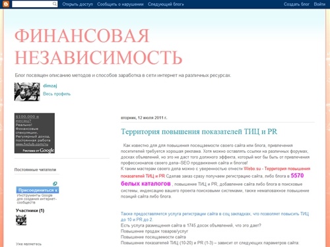Click the line "Повышение посещаемости сайта"
330x247 pixels.
click(x=153, y=237)
